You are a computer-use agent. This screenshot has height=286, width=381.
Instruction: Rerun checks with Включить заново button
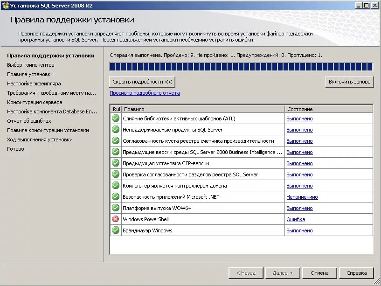[x=349, y=82]
